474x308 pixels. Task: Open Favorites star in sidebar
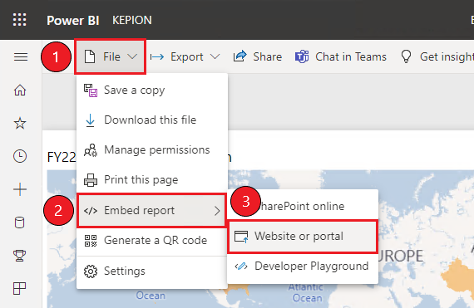(20, 123)
